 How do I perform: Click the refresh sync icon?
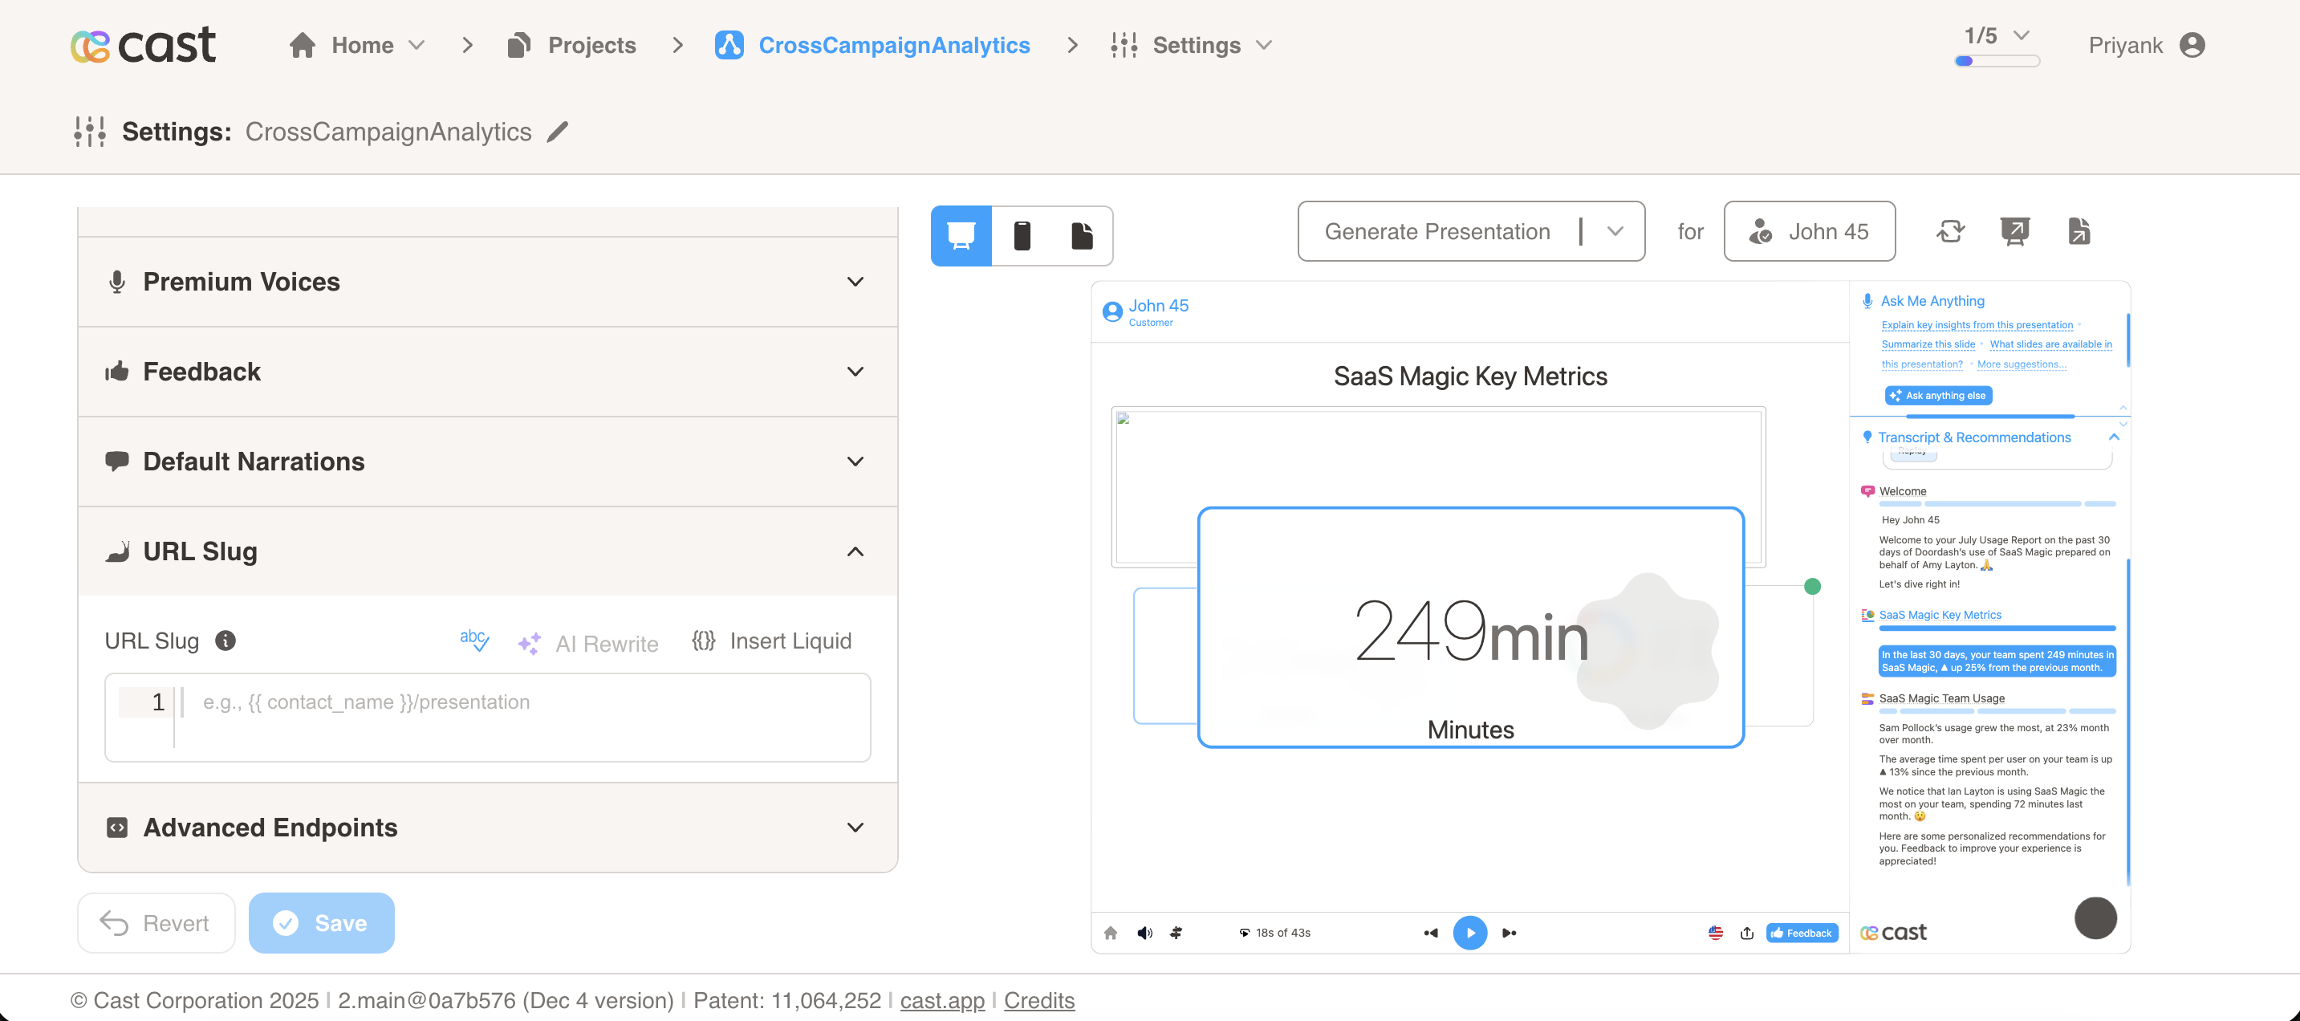pyautogui.click(x=1950, y=231)
